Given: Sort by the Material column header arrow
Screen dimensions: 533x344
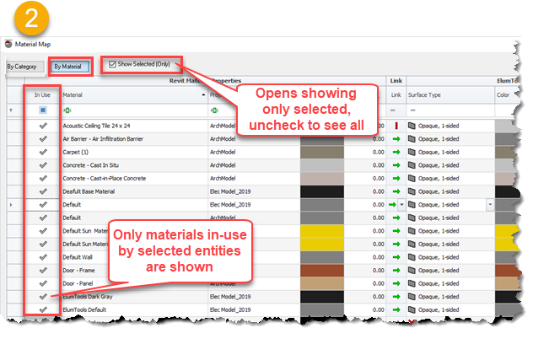Looking at the screenshot, I should (x=204, y=95).
